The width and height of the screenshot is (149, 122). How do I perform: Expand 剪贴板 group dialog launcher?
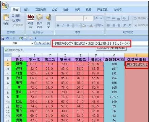23,32
